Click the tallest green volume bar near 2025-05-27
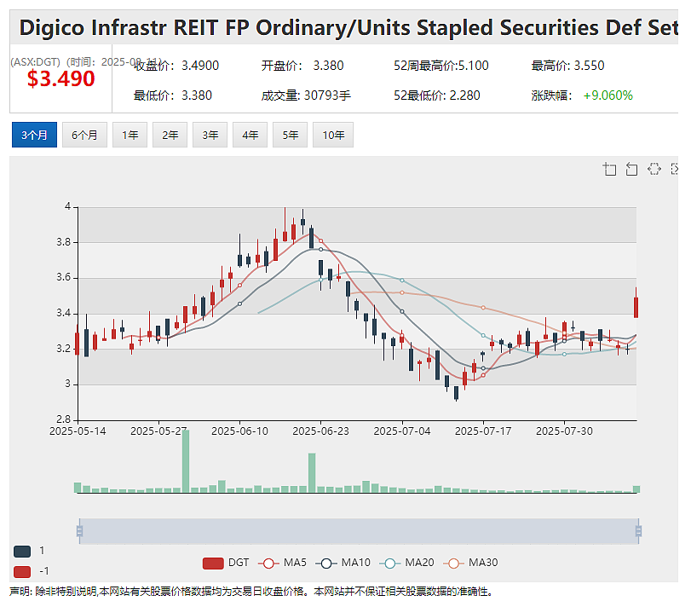Viewport: 691px width, 607px height. [x=186, y=460]
